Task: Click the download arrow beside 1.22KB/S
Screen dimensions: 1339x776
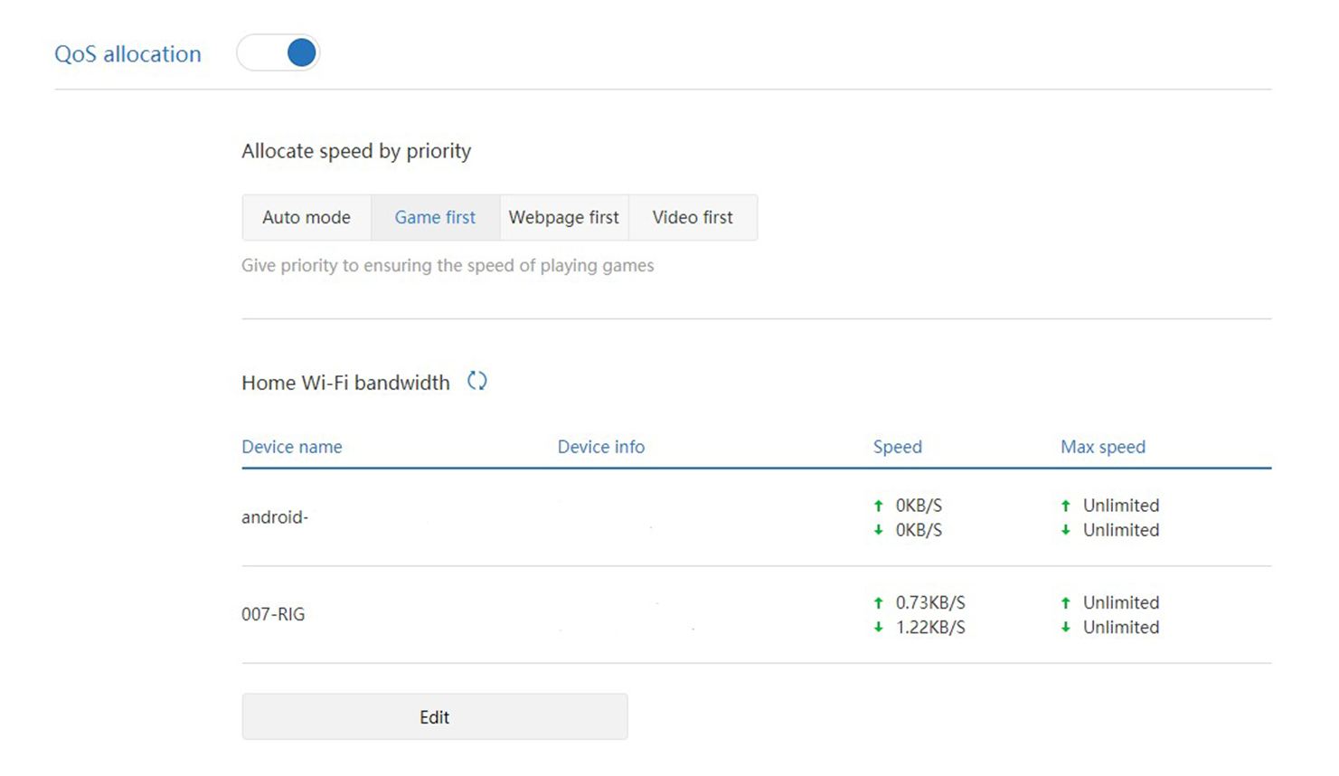Action: [x=878, y=628]
